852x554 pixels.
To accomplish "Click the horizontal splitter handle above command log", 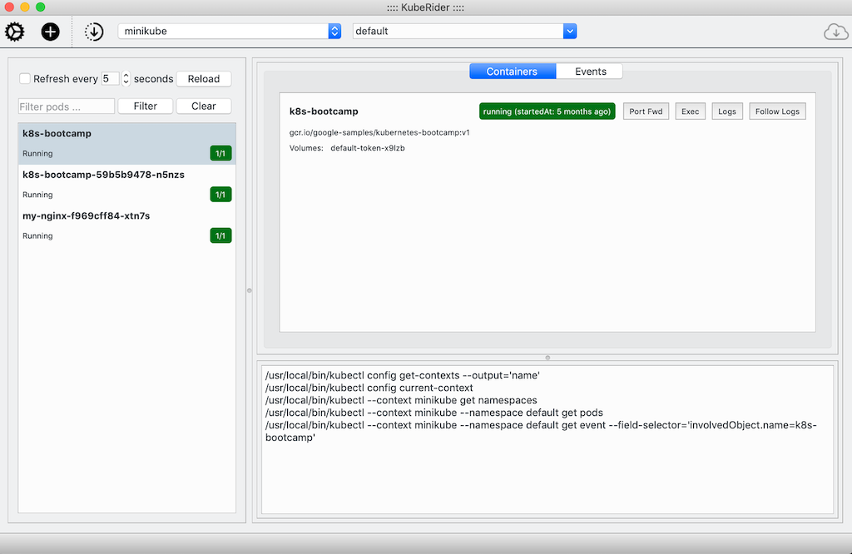I will (547, 358).
